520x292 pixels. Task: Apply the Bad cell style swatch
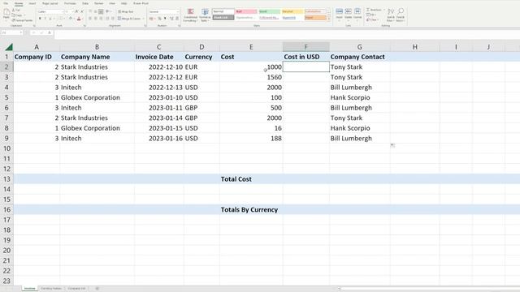pyautogui.click(x=246, y=11)
